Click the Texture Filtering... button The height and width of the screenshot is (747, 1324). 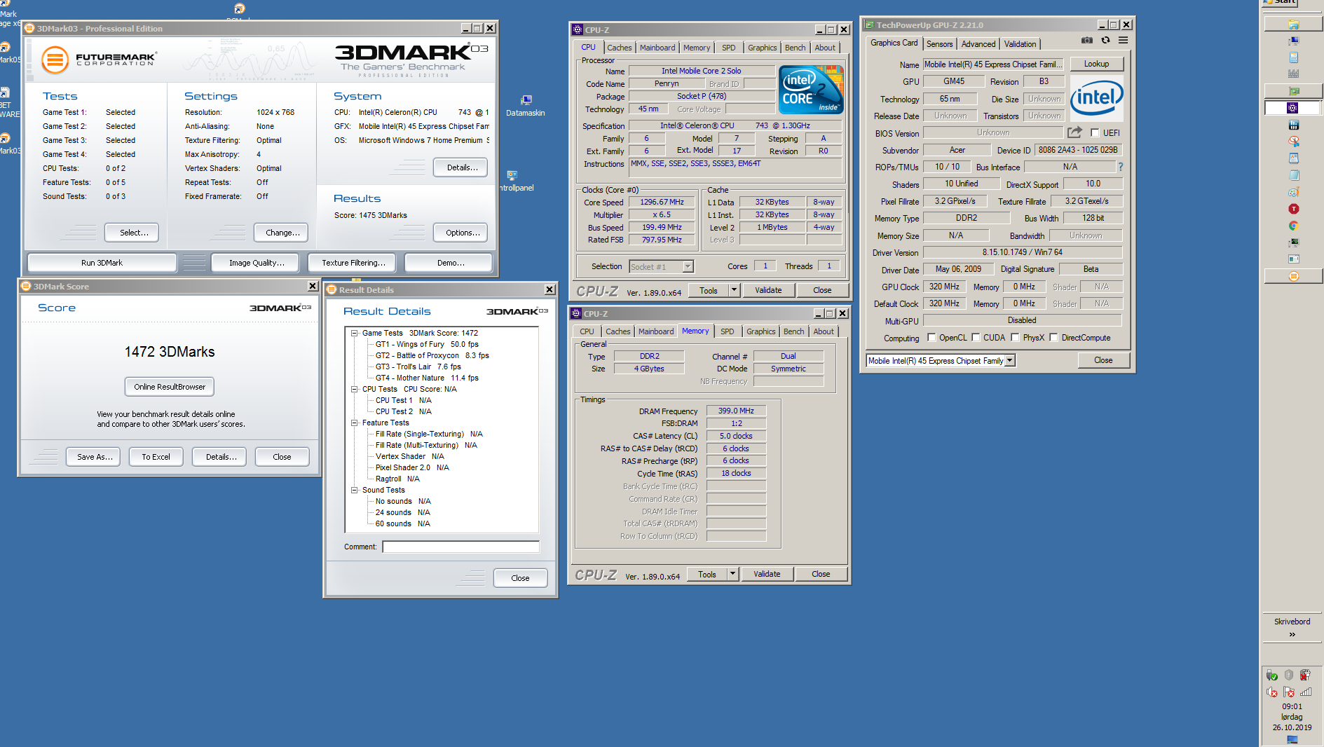pyautogui.click(x=353, y=263)
